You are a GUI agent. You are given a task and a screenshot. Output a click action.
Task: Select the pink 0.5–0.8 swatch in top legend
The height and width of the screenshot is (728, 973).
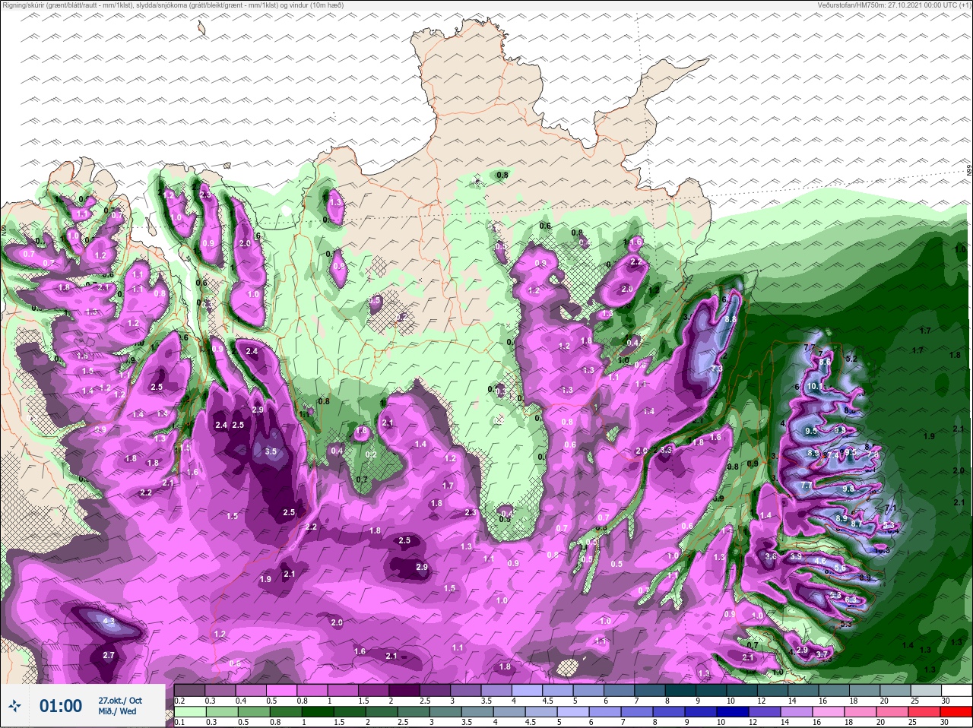click(282, 690)
